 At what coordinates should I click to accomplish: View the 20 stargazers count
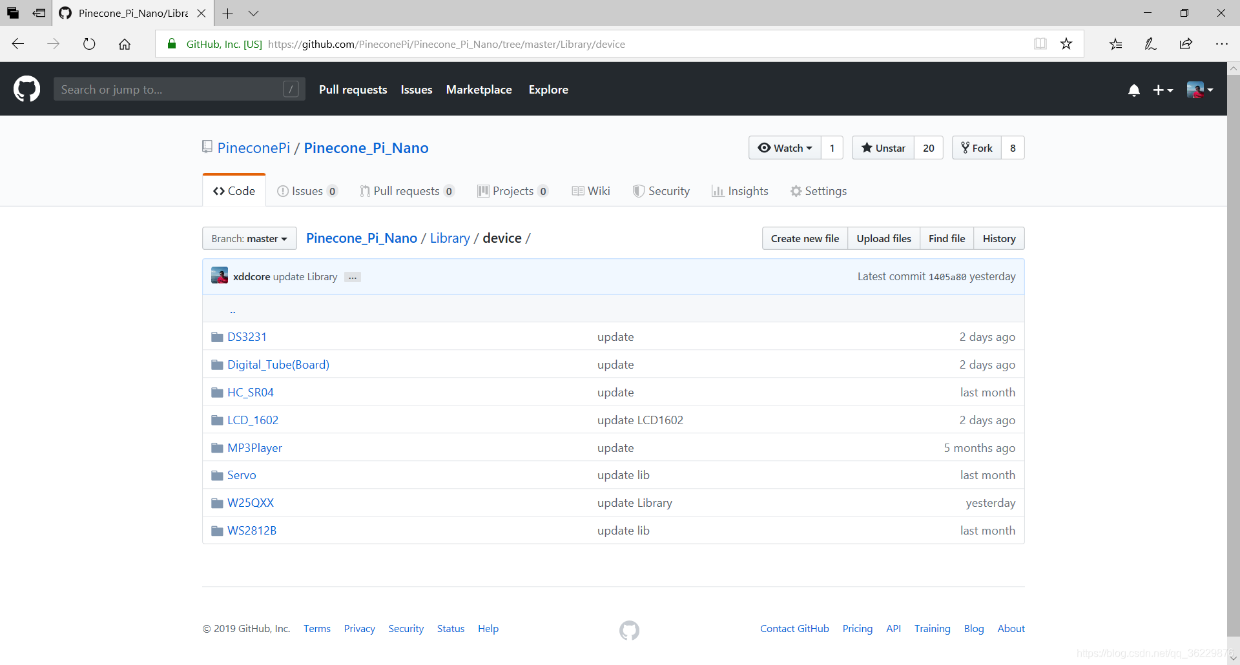pyautogui.click(x=929, y=148)
